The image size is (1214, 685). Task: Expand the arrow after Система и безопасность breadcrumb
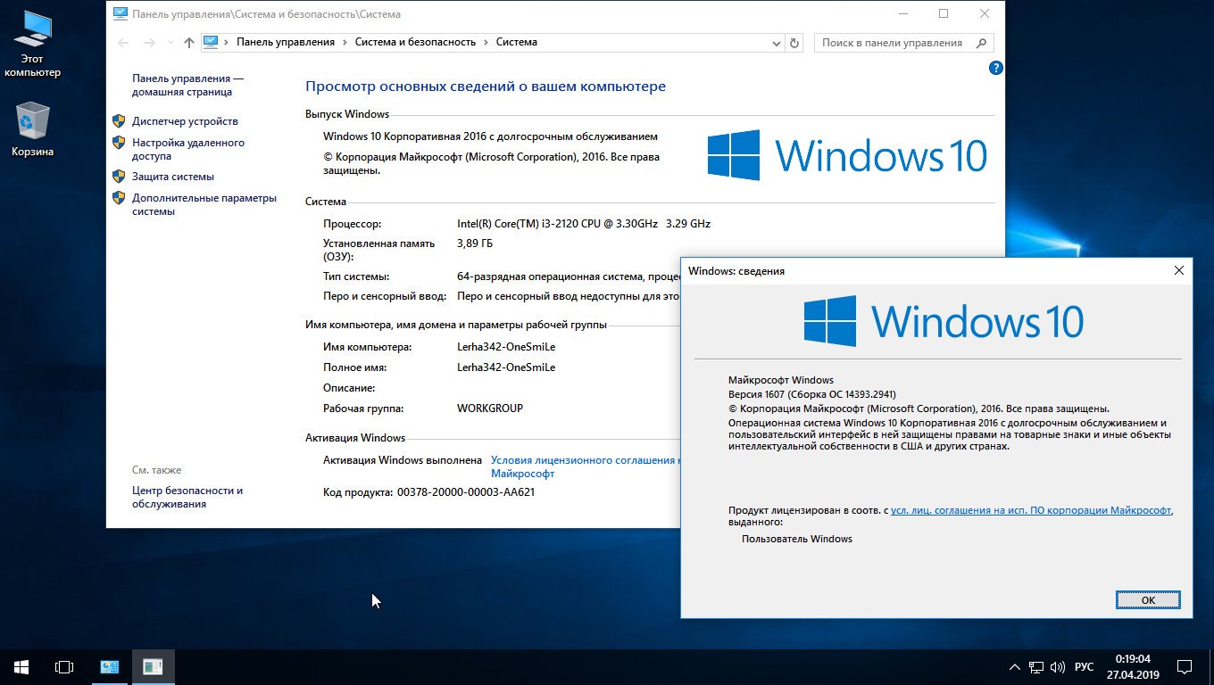point(486,42)
